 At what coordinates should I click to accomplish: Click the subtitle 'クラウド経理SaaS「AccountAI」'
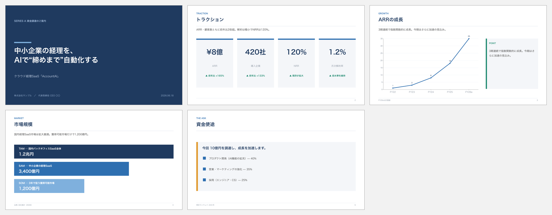tap(36, 76)
